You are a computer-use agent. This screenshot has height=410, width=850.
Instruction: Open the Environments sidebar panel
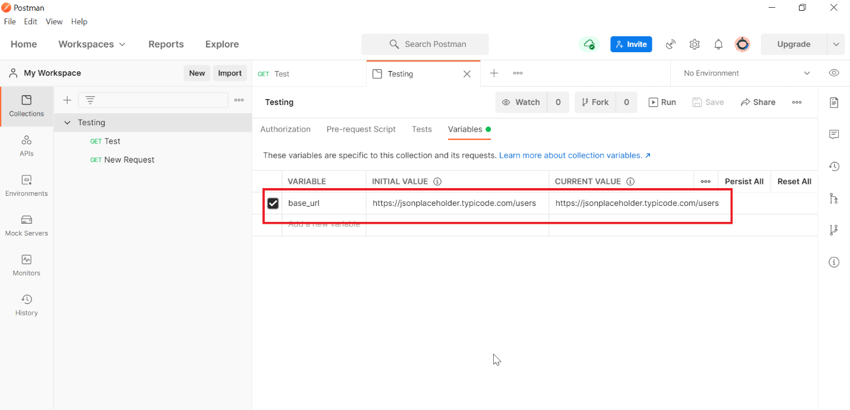point(26,185)
